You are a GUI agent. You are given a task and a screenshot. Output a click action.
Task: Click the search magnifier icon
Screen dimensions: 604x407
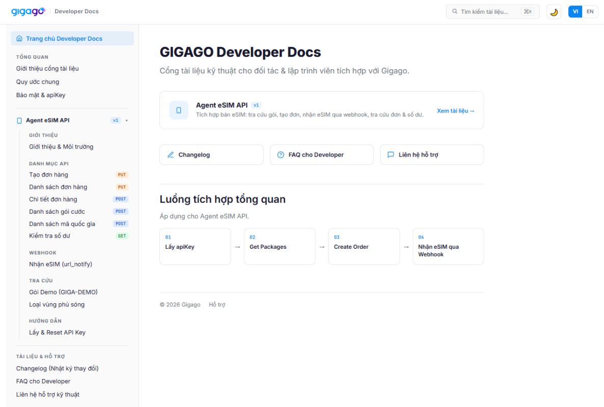455,12
